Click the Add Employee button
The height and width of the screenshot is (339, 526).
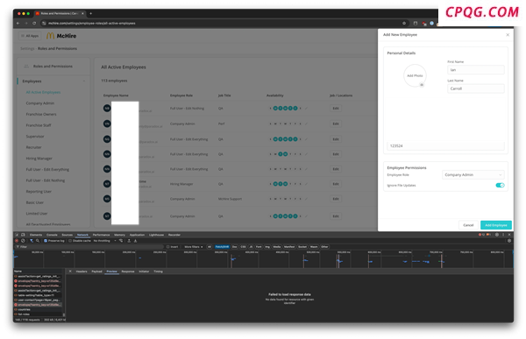tap(496, 225)
